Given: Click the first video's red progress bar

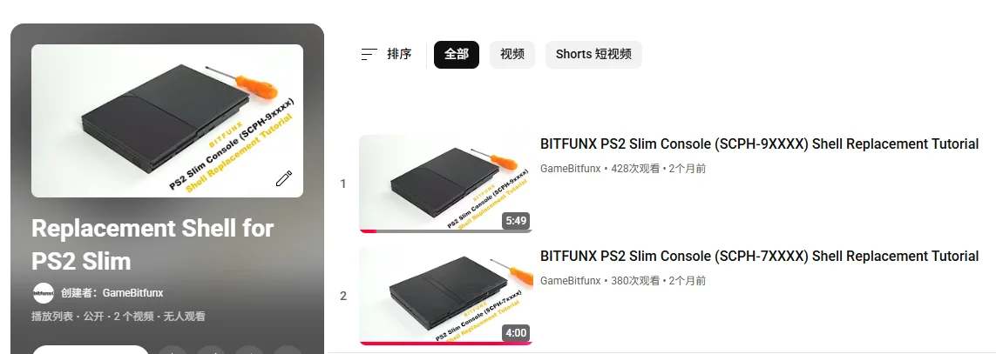Looking at the screenshot, I should click(x=368, y=230).
